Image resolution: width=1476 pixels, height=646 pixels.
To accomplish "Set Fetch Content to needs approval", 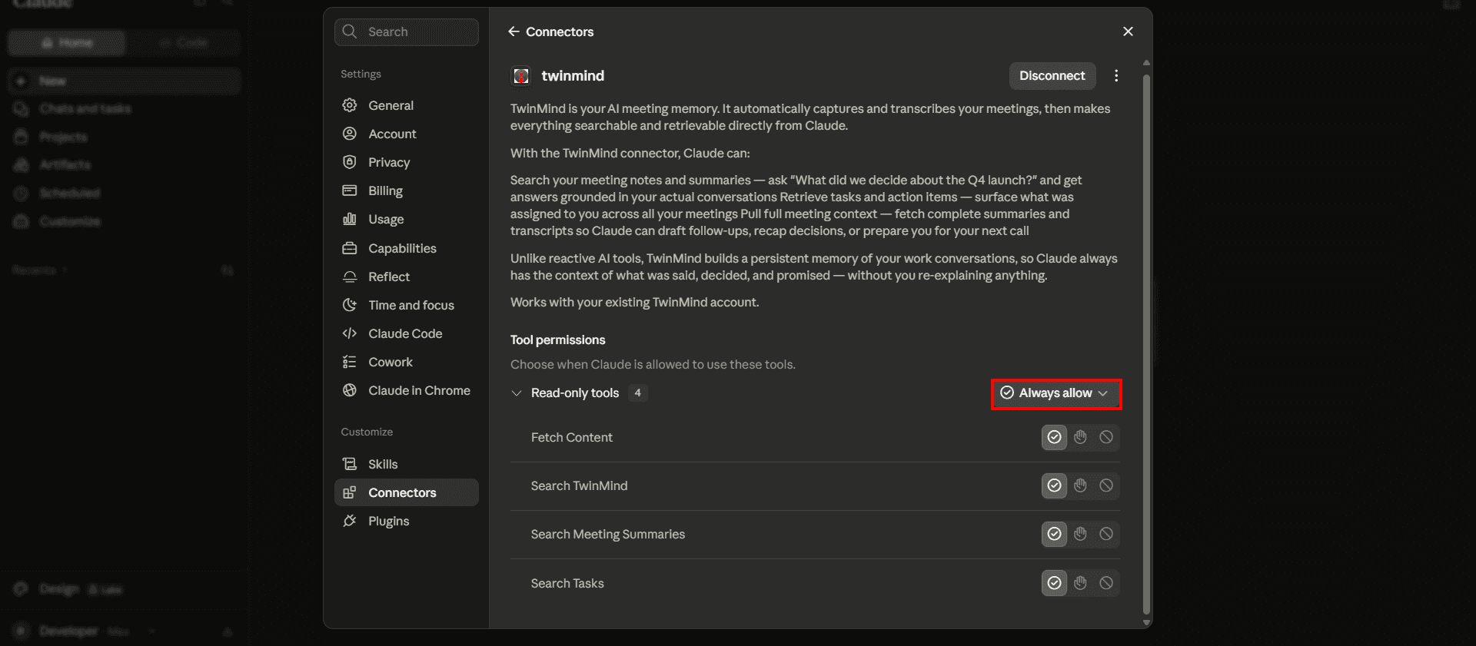I will (1081, 437).
